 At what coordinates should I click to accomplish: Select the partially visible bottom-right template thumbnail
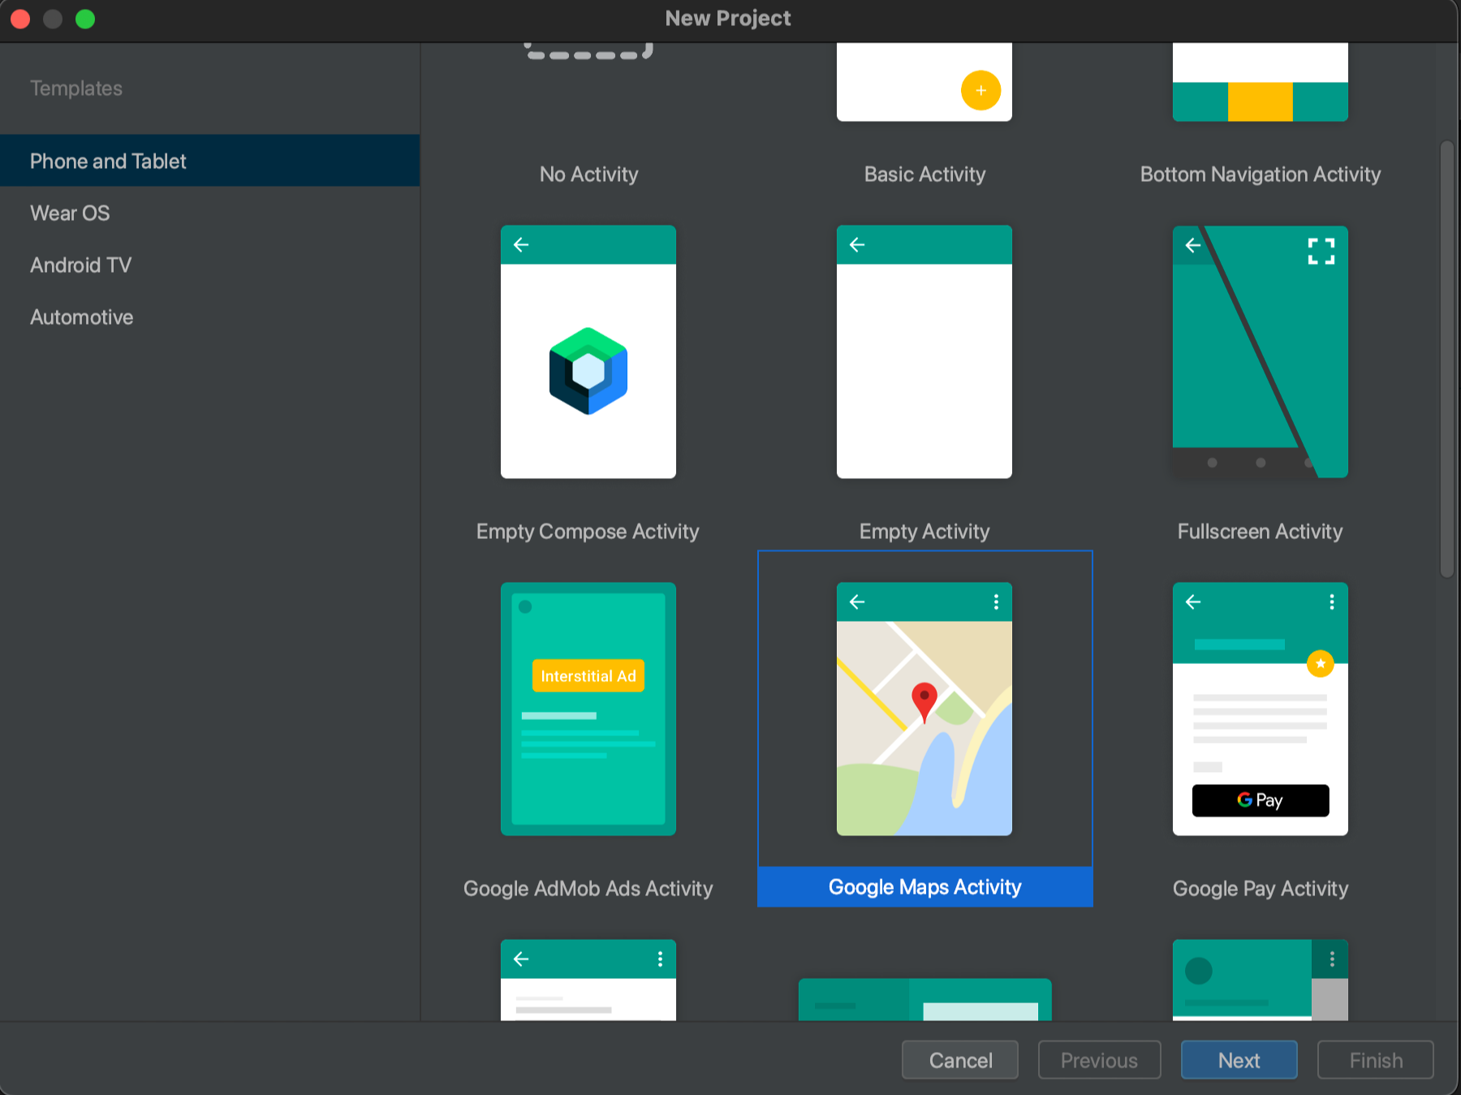(1261, 980)
